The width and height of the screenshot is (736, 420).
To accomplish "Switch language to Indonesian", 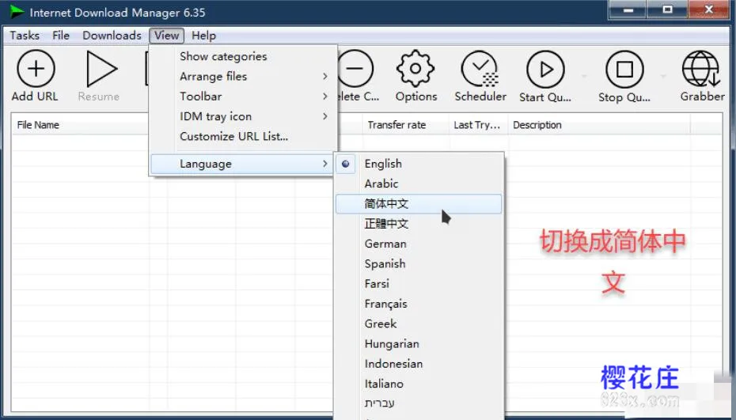I will pos(419,364).
